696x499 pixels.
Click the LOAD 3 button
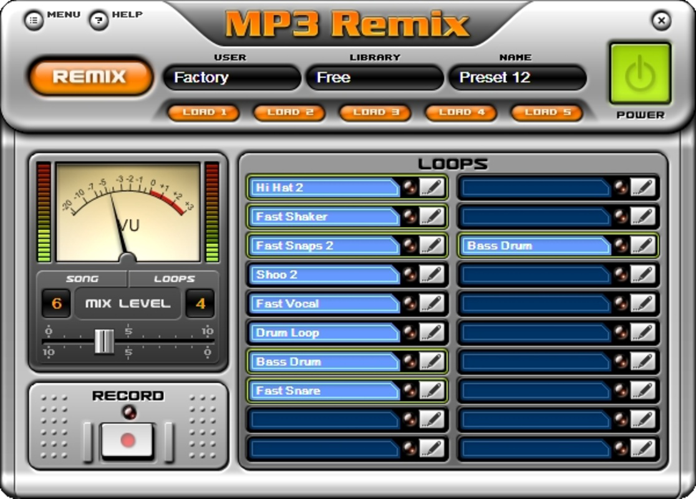point(375,112)
